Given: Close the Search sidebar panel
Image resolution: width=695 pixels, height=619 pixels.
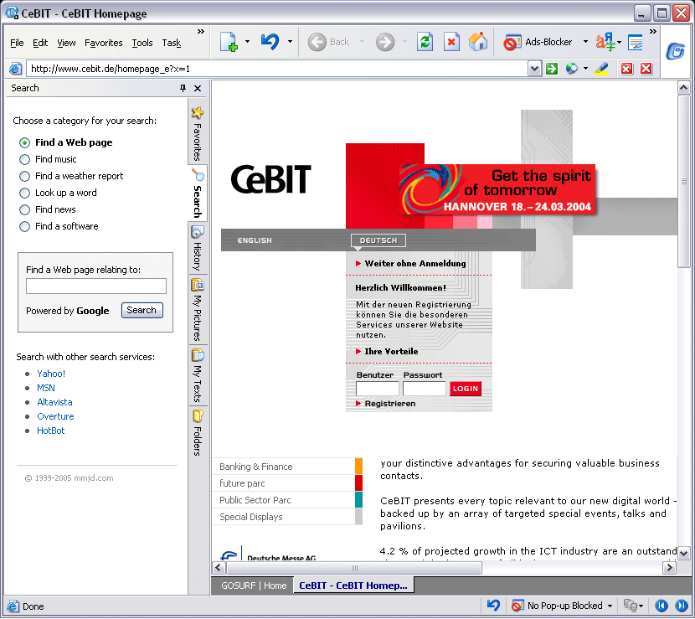Looking at the screenshot, I should [x=198, y=88].
